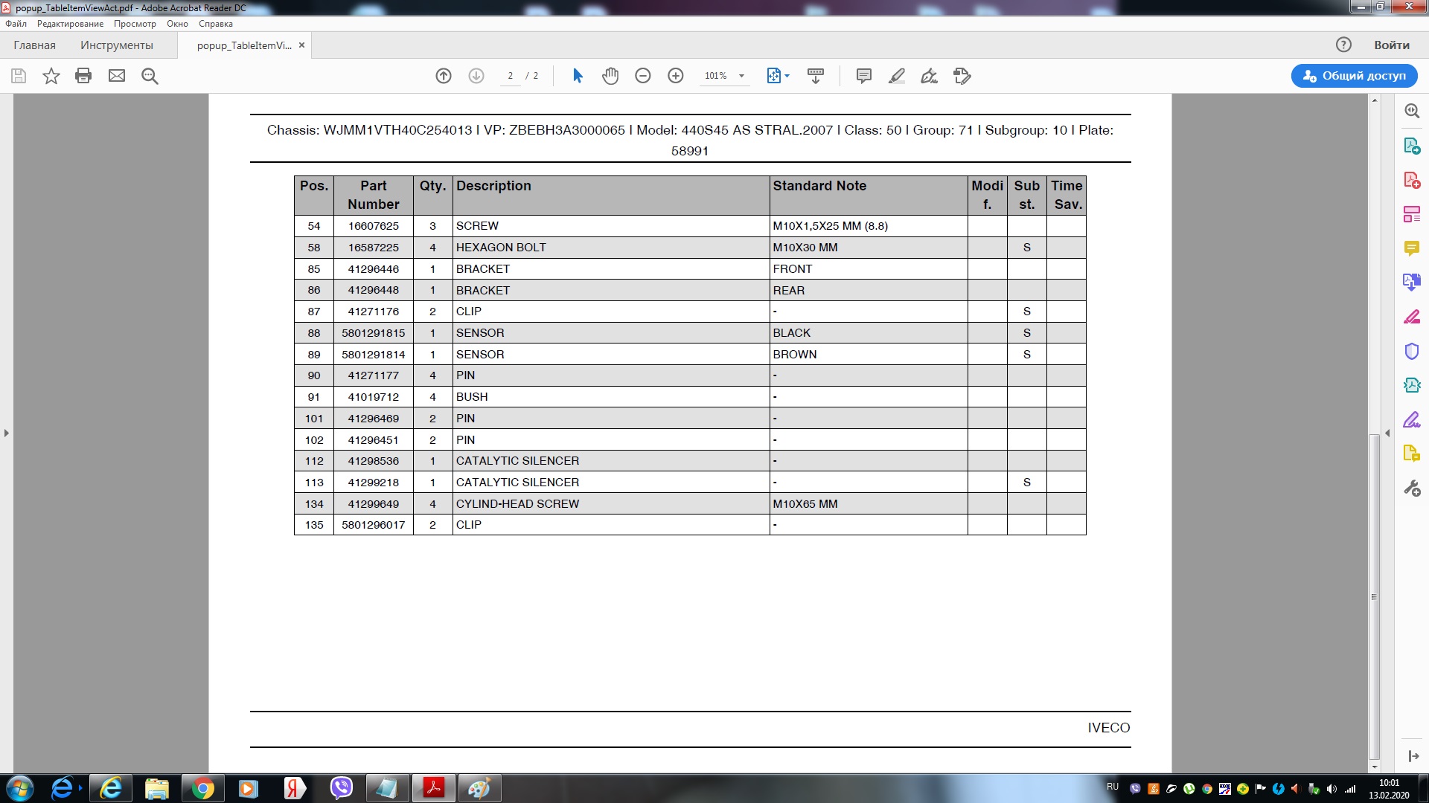Select the Hand pan tool
Screen dimensions: 1429x803
pos(610,76)
